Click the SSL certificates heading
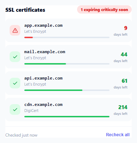Screen dimensions: 137x143 (x=25, y=10)
